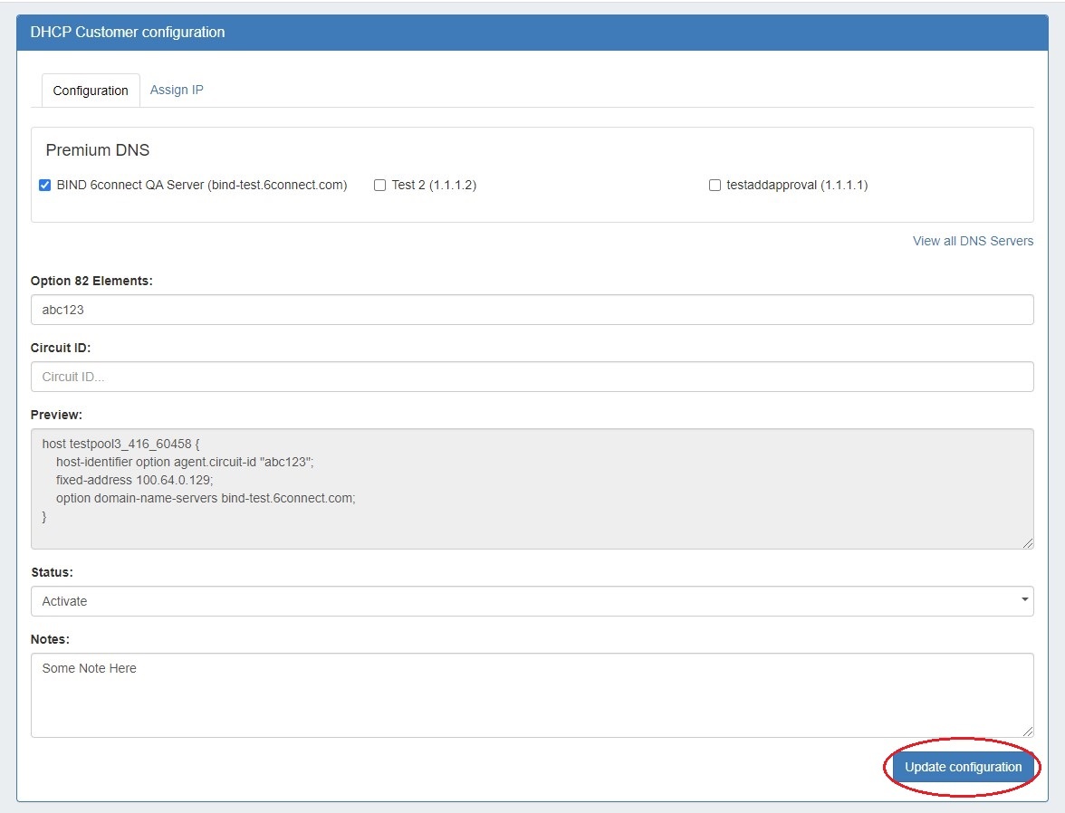Click the DHCP Customer configuration panel header
This screenshot has width=1065, height=813.
[128, 33]
